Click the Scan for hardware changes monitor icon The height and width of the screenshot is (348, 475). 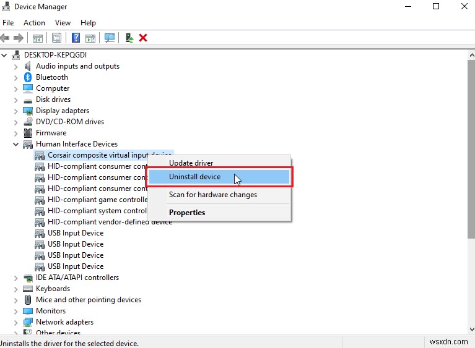[x=110, y=38]
